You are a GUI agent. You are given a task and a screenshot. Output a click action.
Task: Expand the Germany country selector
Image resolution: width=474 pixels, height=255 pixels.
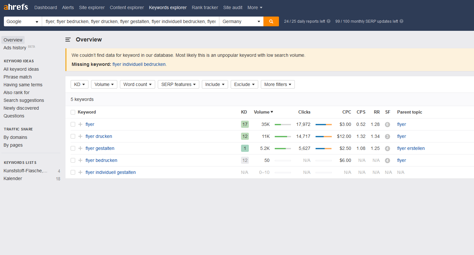click(241, 21)
